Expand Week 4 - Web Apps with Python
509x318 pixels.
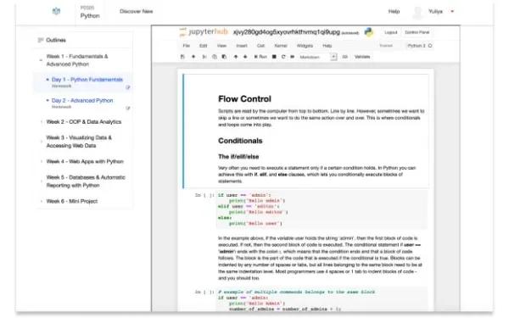(42, 162)
